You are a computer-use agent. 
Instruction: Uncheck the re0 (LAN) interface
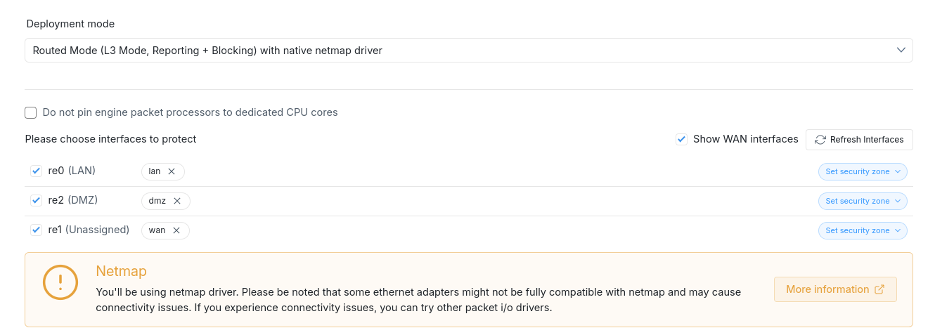point(37,171)
